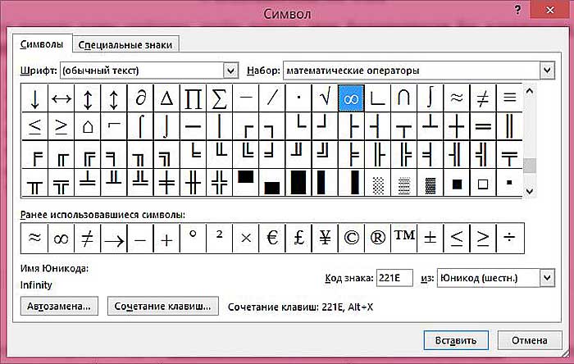
Task: Click the Вставить button
Action: point(456,340)
